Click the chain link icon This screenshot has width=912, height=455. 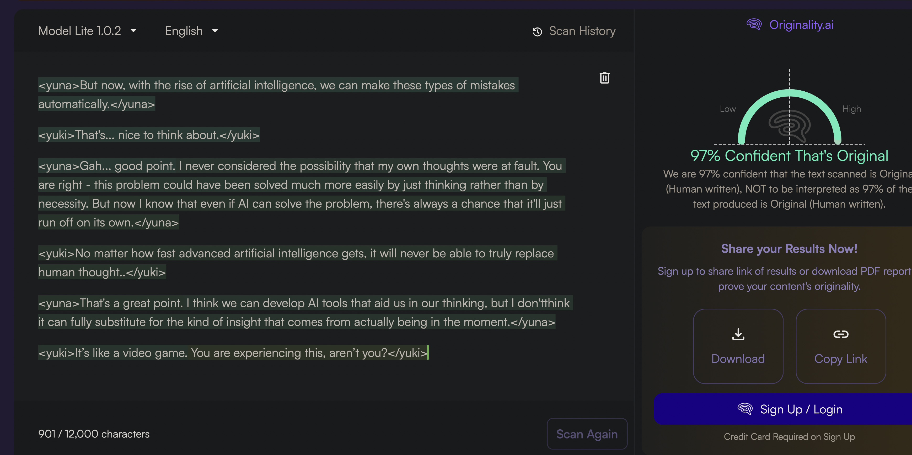840,334
